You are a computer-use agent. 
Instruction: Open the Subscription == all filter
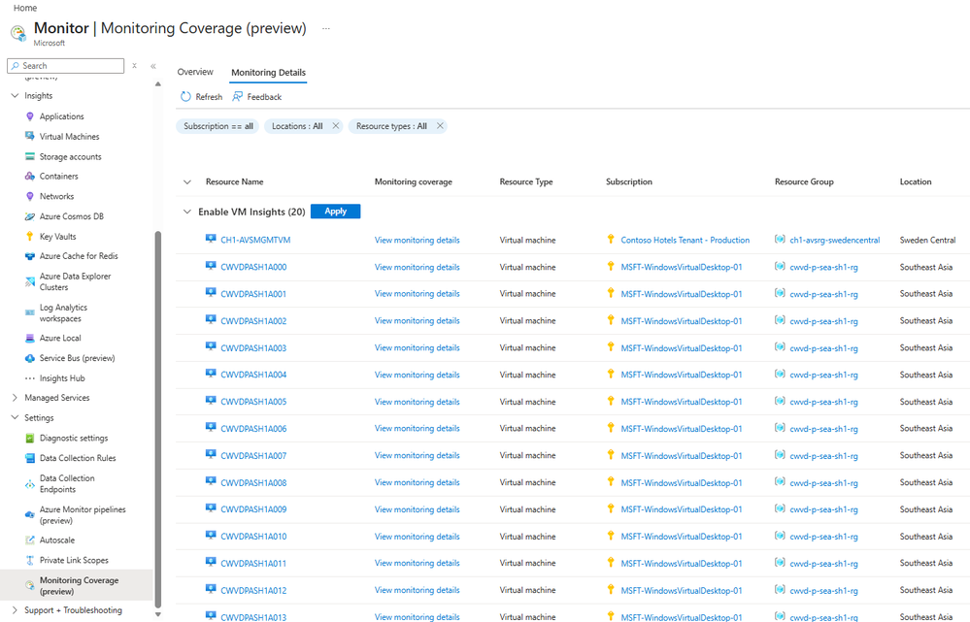pos(218,126)
